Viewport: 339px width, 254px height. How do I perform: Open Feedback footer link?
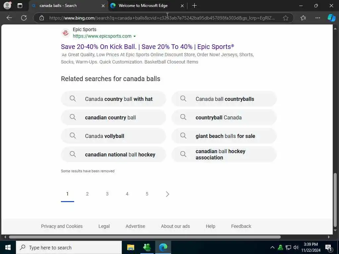pyautogui.click(x=241, y=226)
